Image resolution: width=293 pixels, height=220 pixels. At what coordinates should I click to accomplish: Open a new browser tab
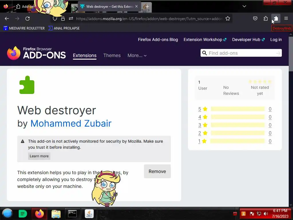(147, 7)
